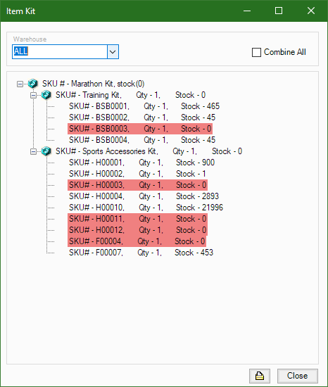Collapse the Sports Accessories Kit node
Screen dimensions: 328x387
point(33,151)
